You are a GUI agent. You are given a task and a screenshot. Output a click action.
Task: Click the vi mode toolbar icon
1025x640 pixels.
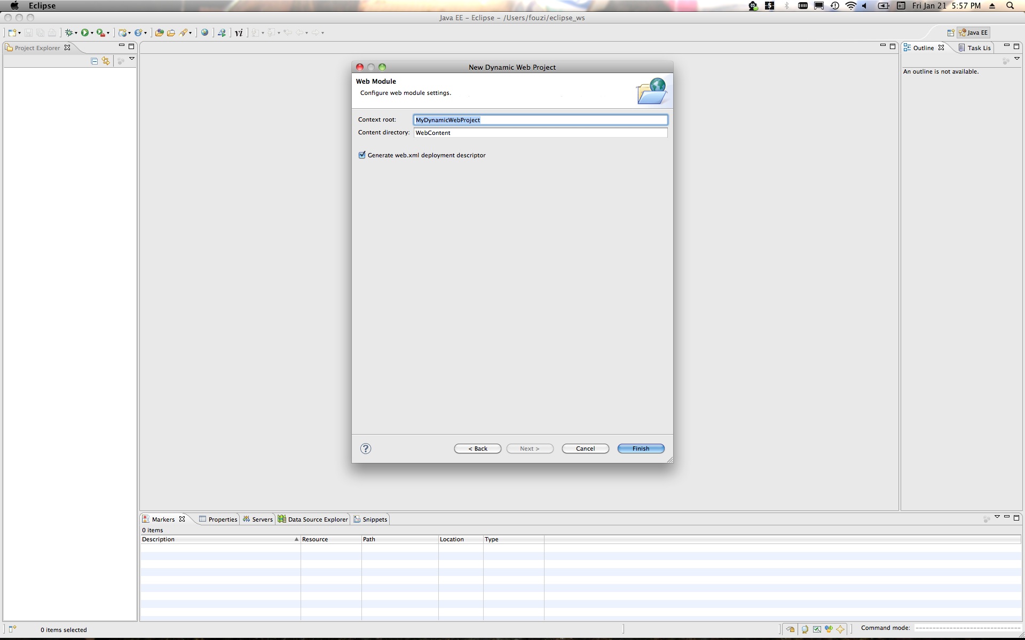(x=239, y=33)
